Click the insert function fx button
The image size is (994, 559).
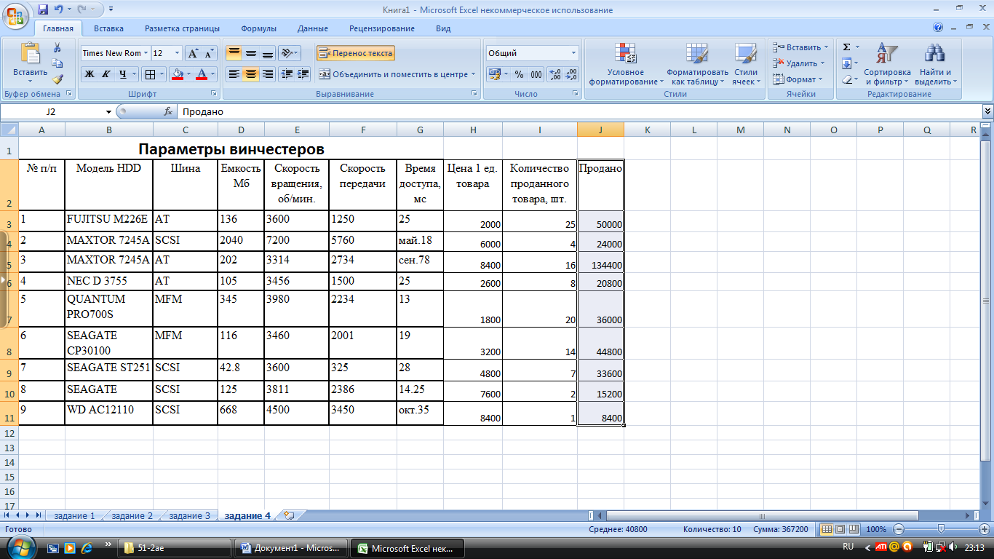(168, 111)
